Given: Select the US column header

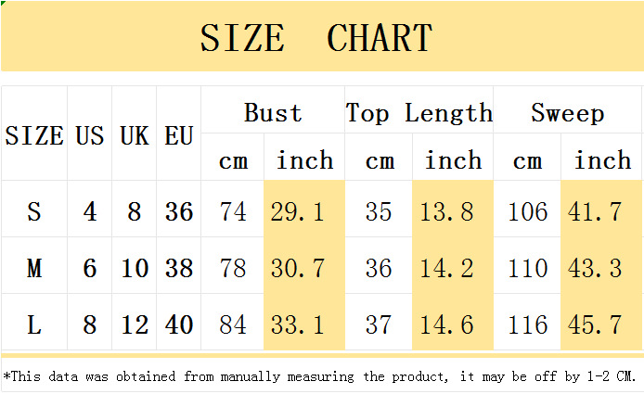Looking at the screenshot, I should [89, 136].
